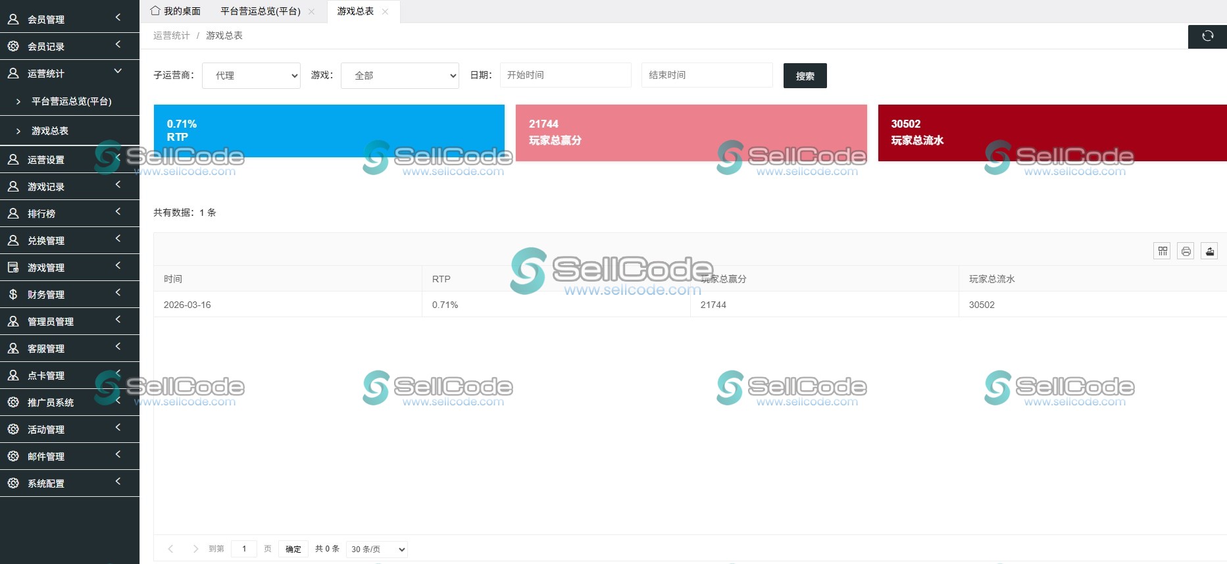Expand the 财务管理 menu chevron
1227x564 pixels.
(118, 292)
